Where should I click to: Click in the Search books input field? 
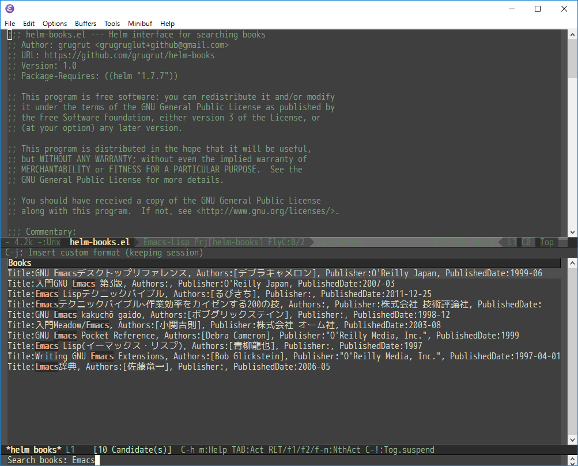[x=288, y=460]
